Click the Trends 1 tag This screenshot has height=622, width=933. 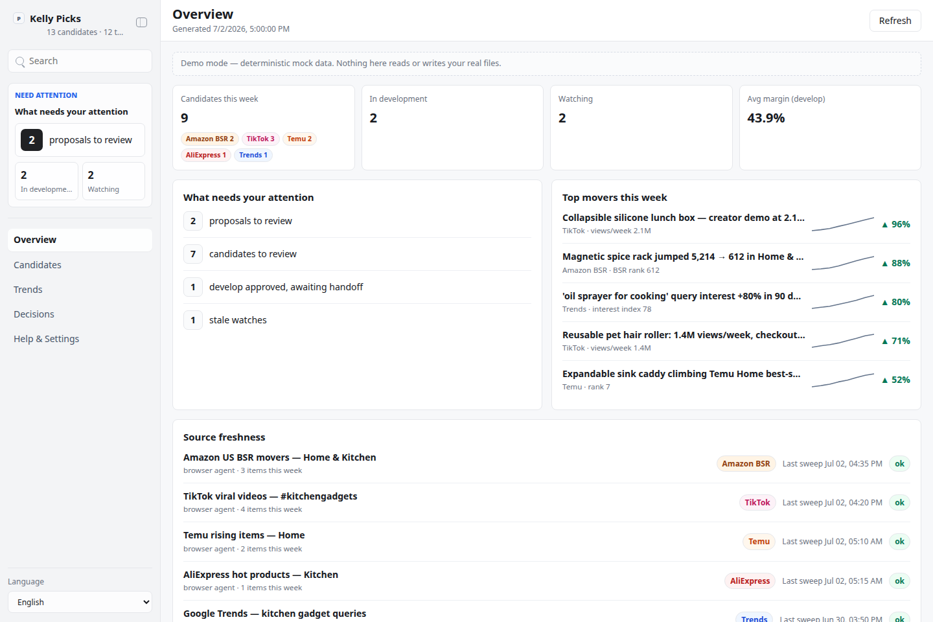[x=253, y=155]
